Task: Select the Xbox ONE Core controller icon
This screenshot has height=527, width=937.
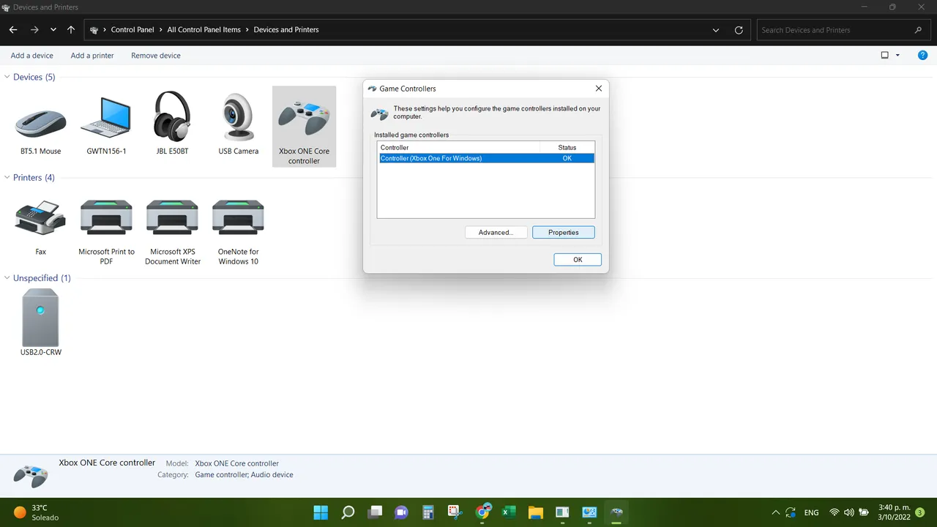Action: 304,119
